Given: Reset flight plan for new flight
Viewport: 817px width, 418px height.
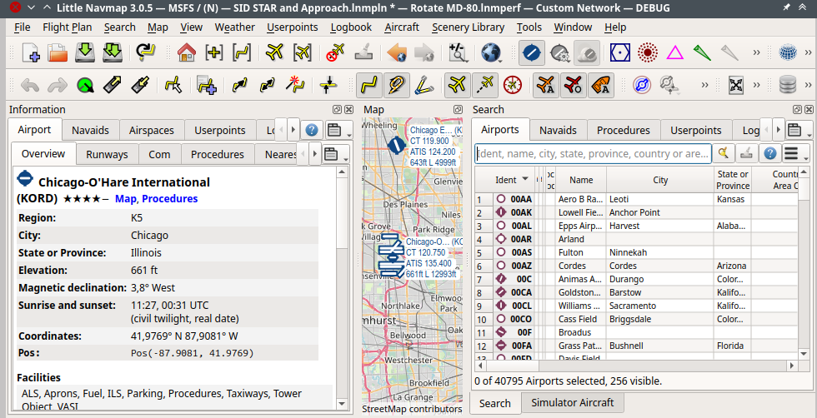Looking at the screenshot, I should pos(145,52).
